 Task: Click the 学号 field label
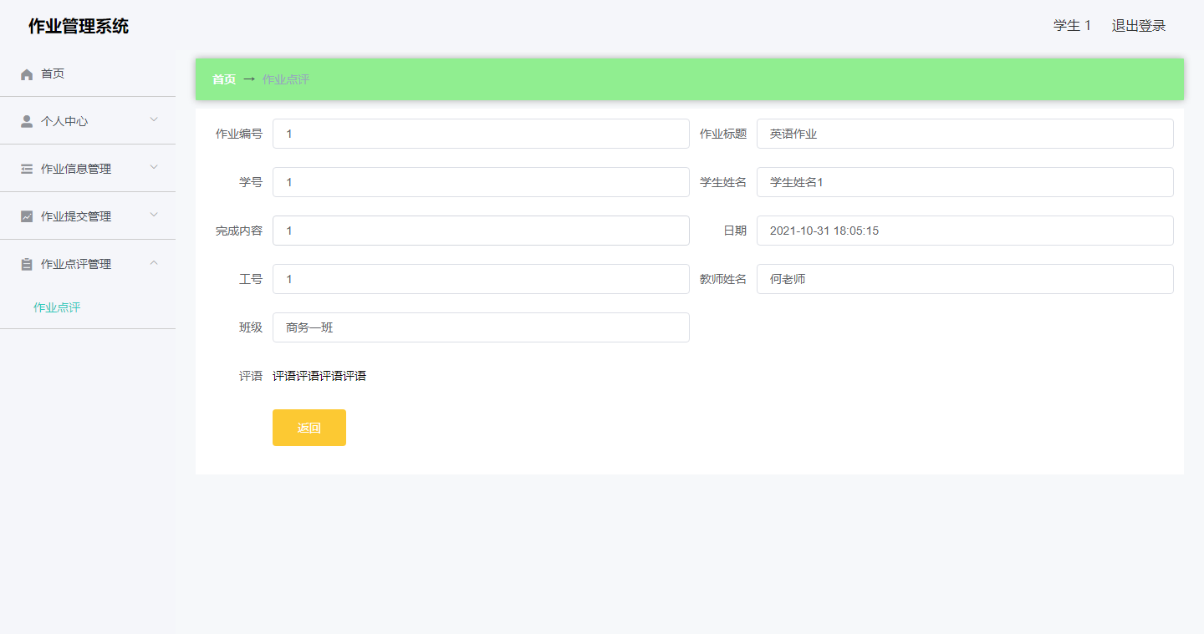click(x=251, y=182)
